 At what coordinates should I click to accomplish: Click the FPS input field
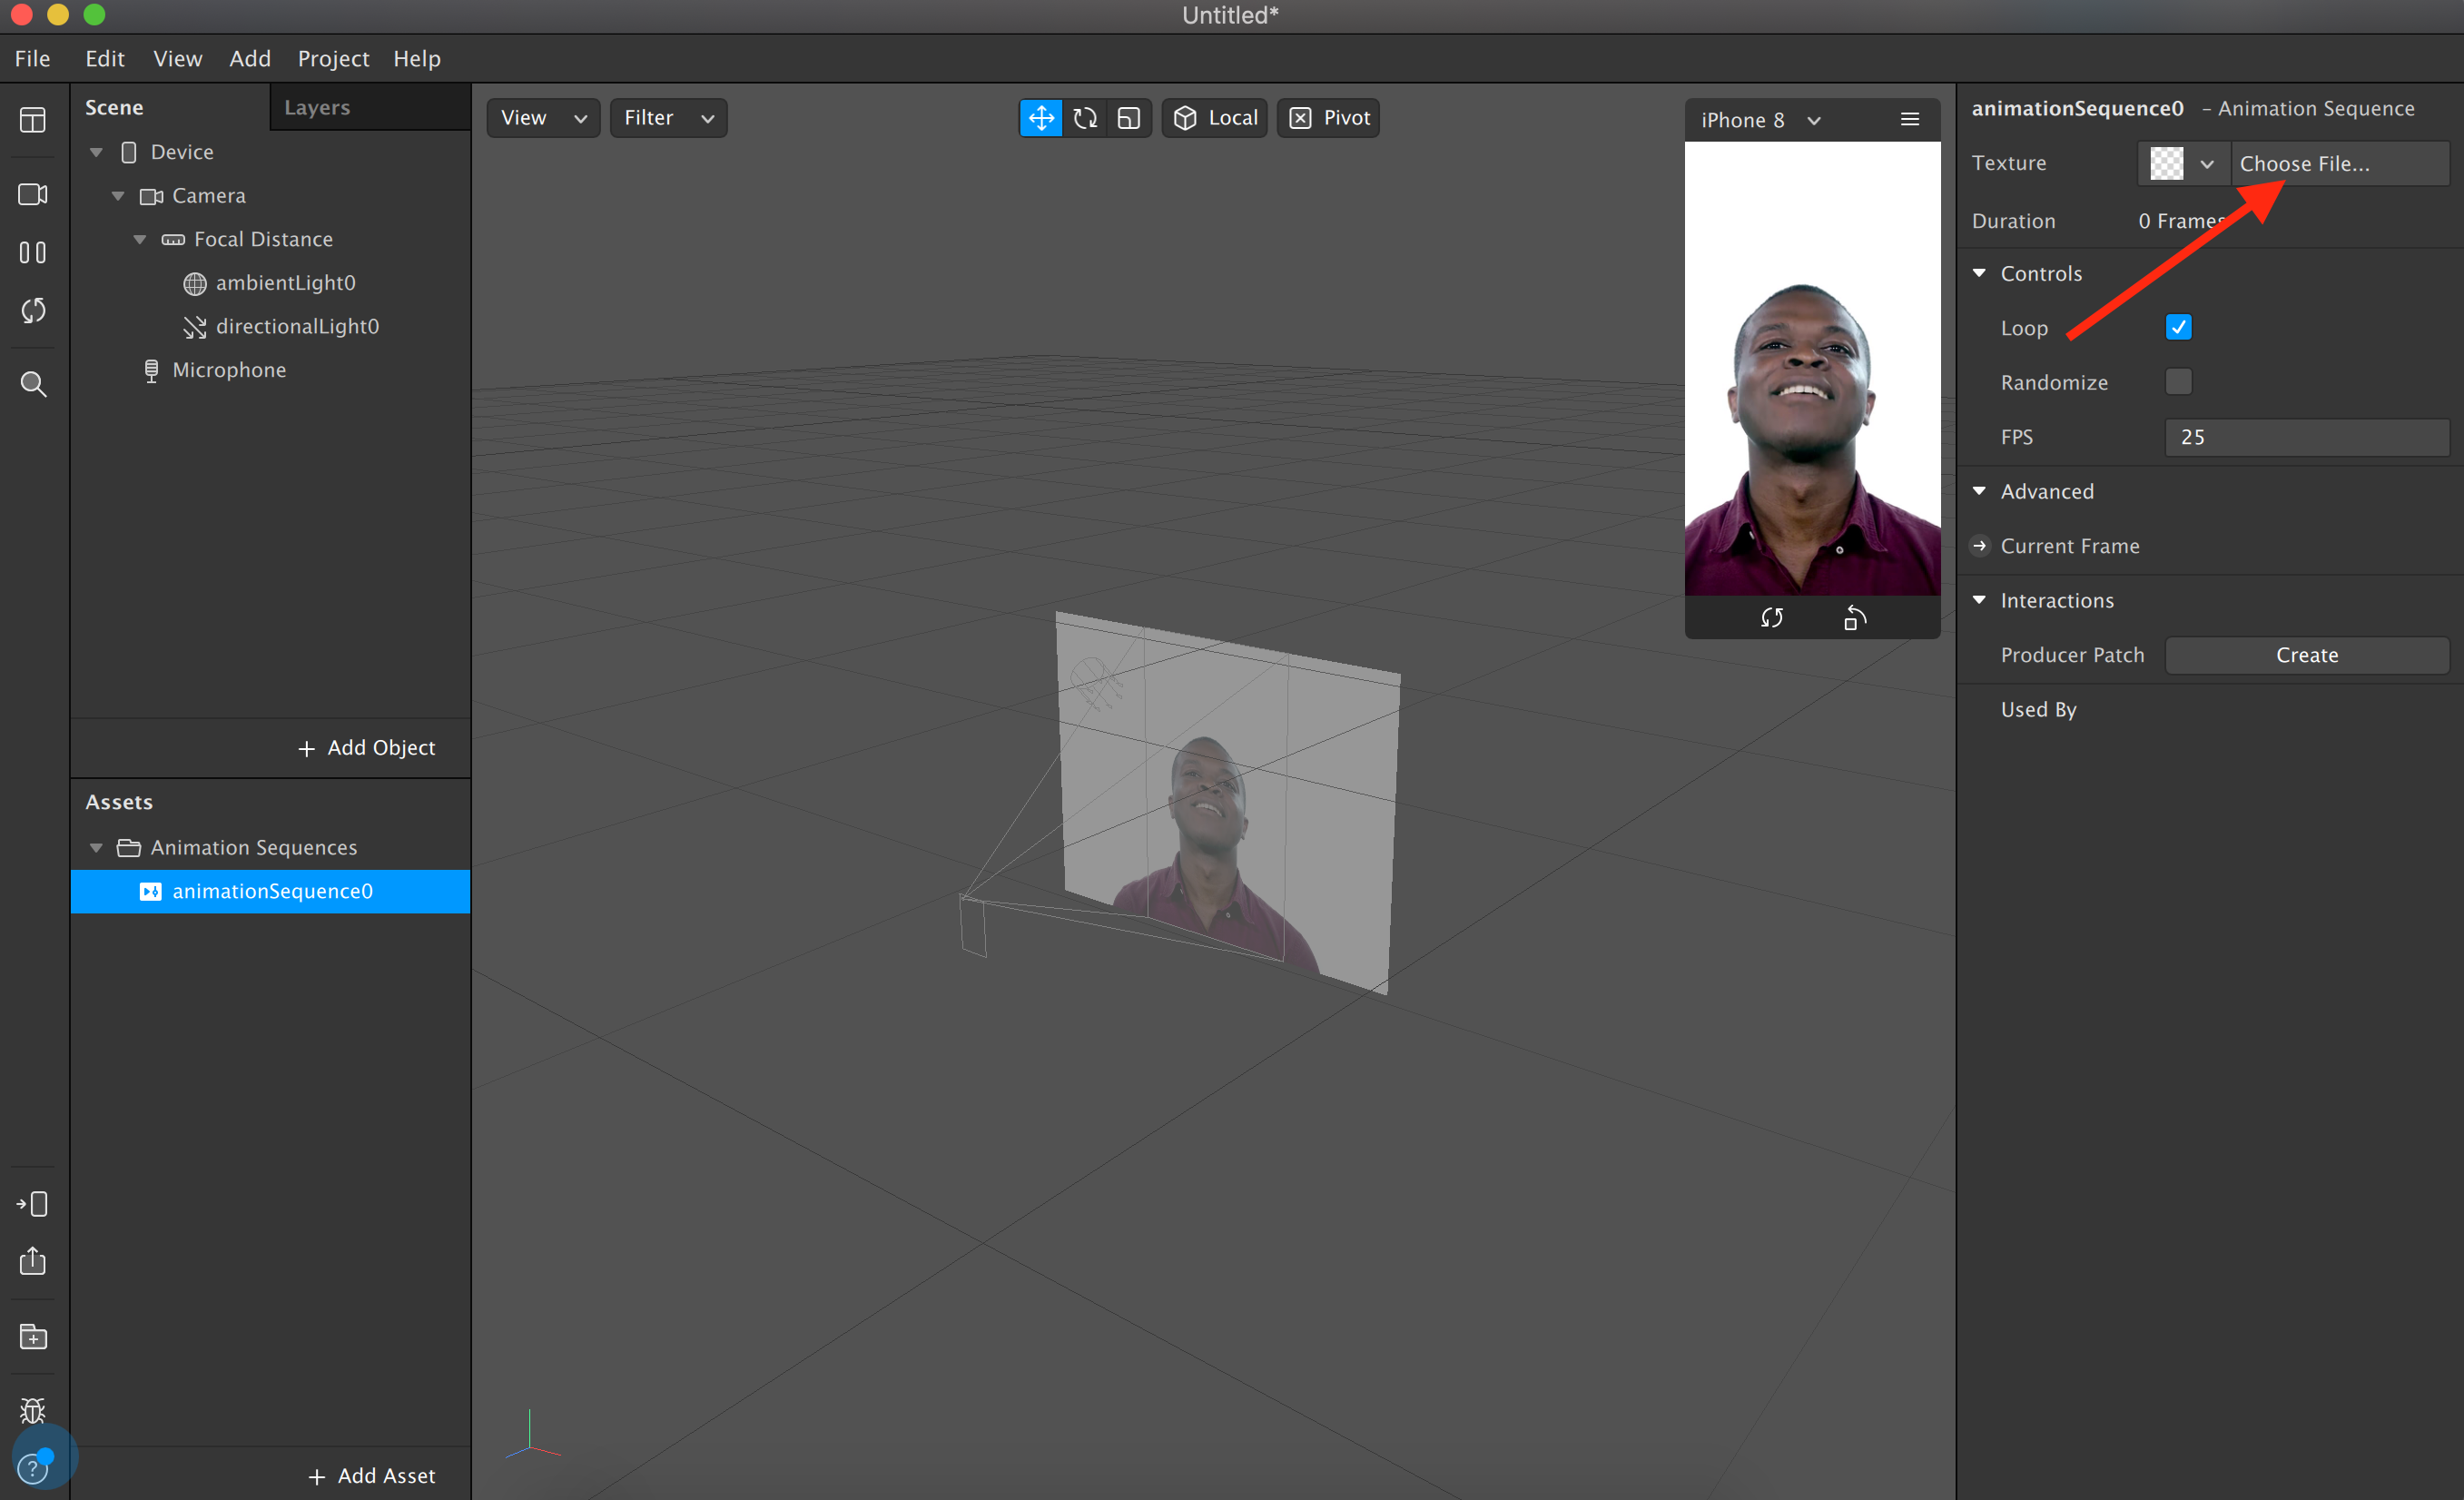pos(2306,437)
